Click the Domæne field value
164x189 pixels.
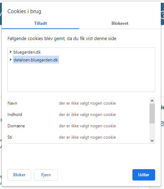click(x=87, y=126)
